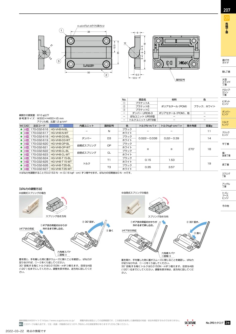The width and height of the screenshot is (236, 334).
Task: Click the 2巻 volume badge
Action: (x=227, y=323)
